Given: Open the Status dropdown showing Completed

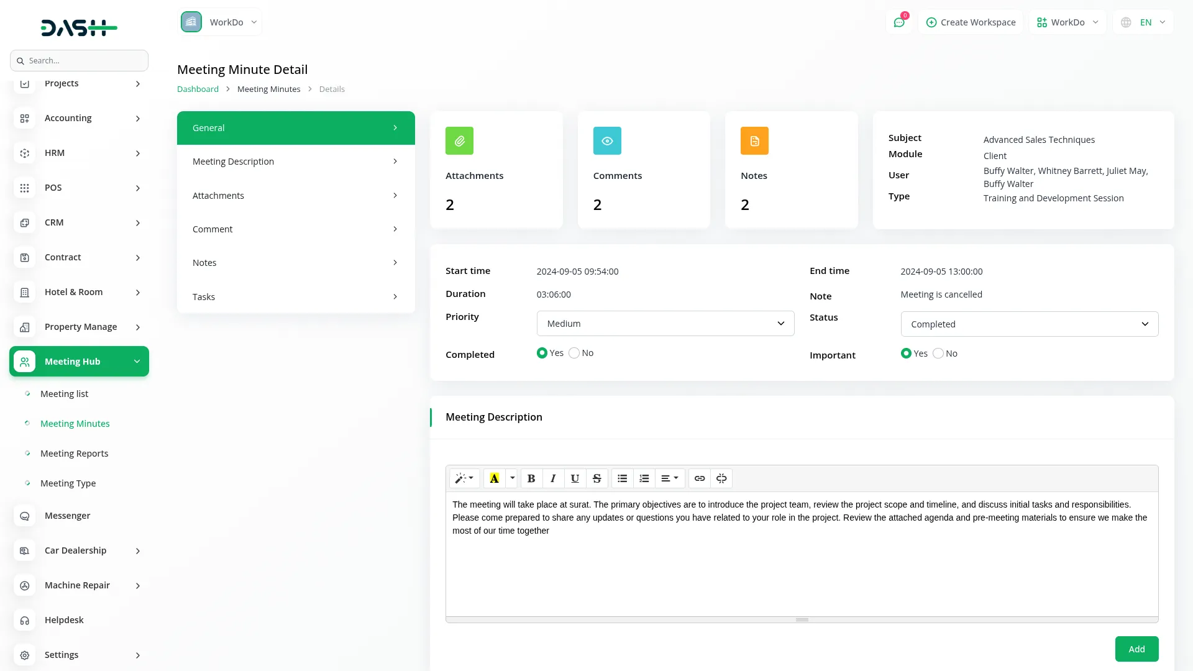Looking at the screenshot, I should point(1029,324).
